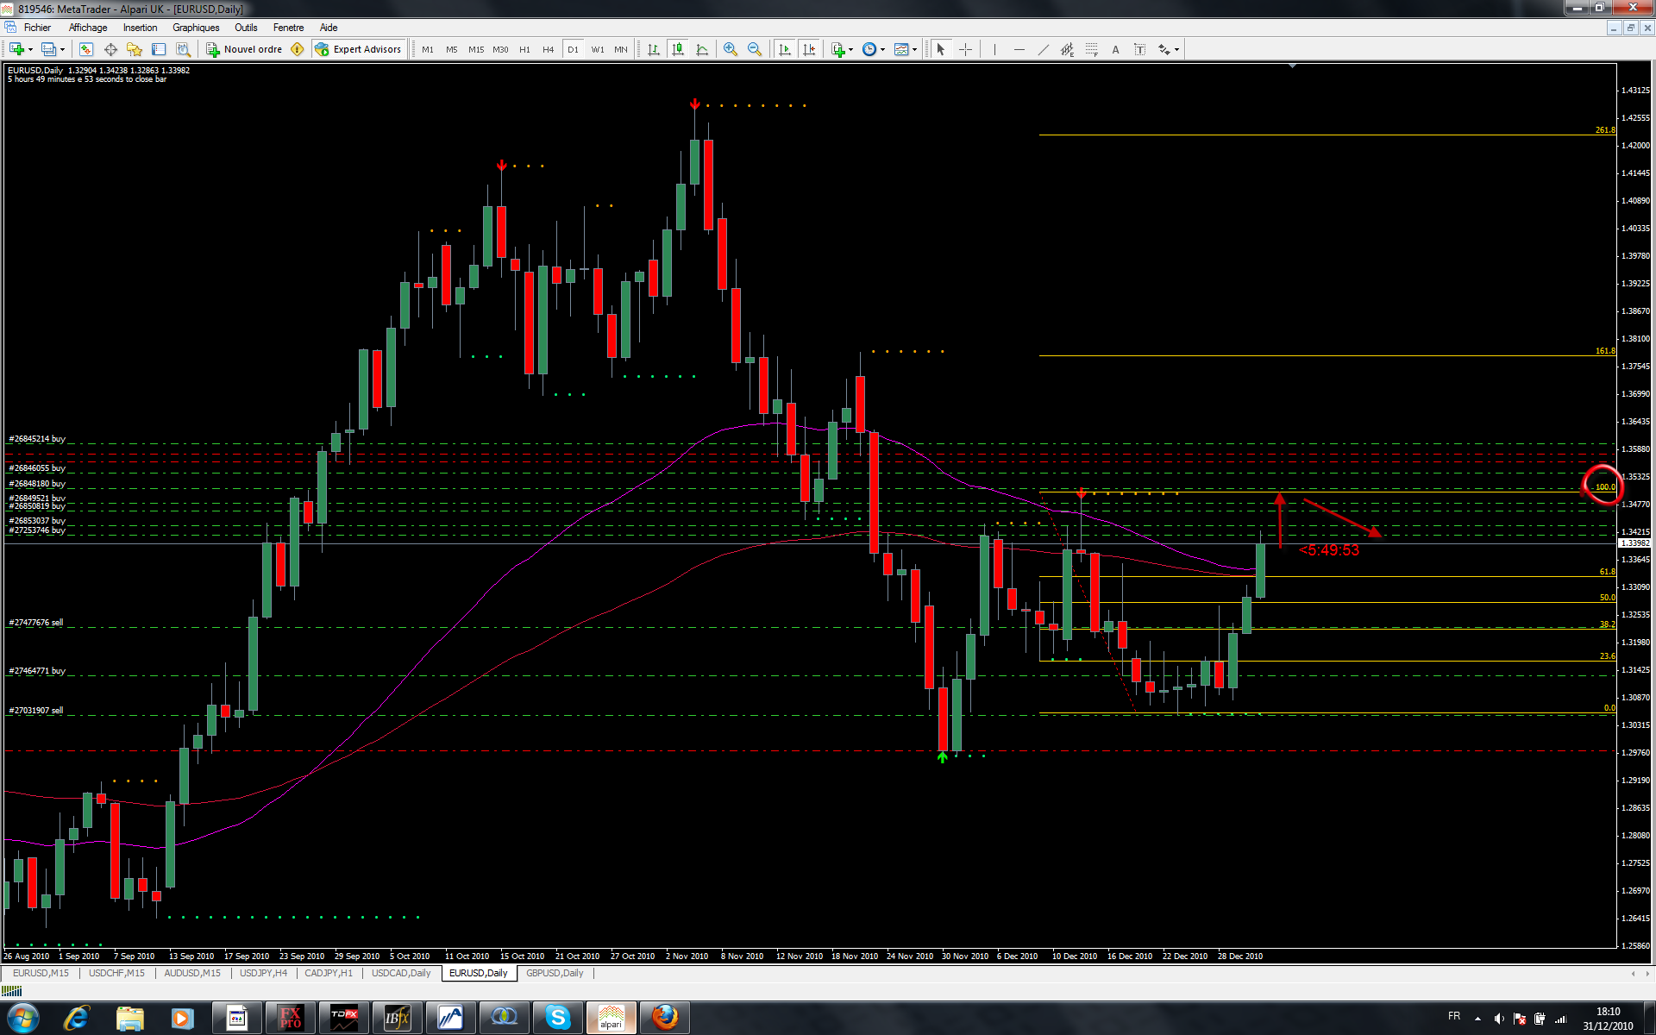
Task: Switch chart to candlestick mode
Action: 678,49
